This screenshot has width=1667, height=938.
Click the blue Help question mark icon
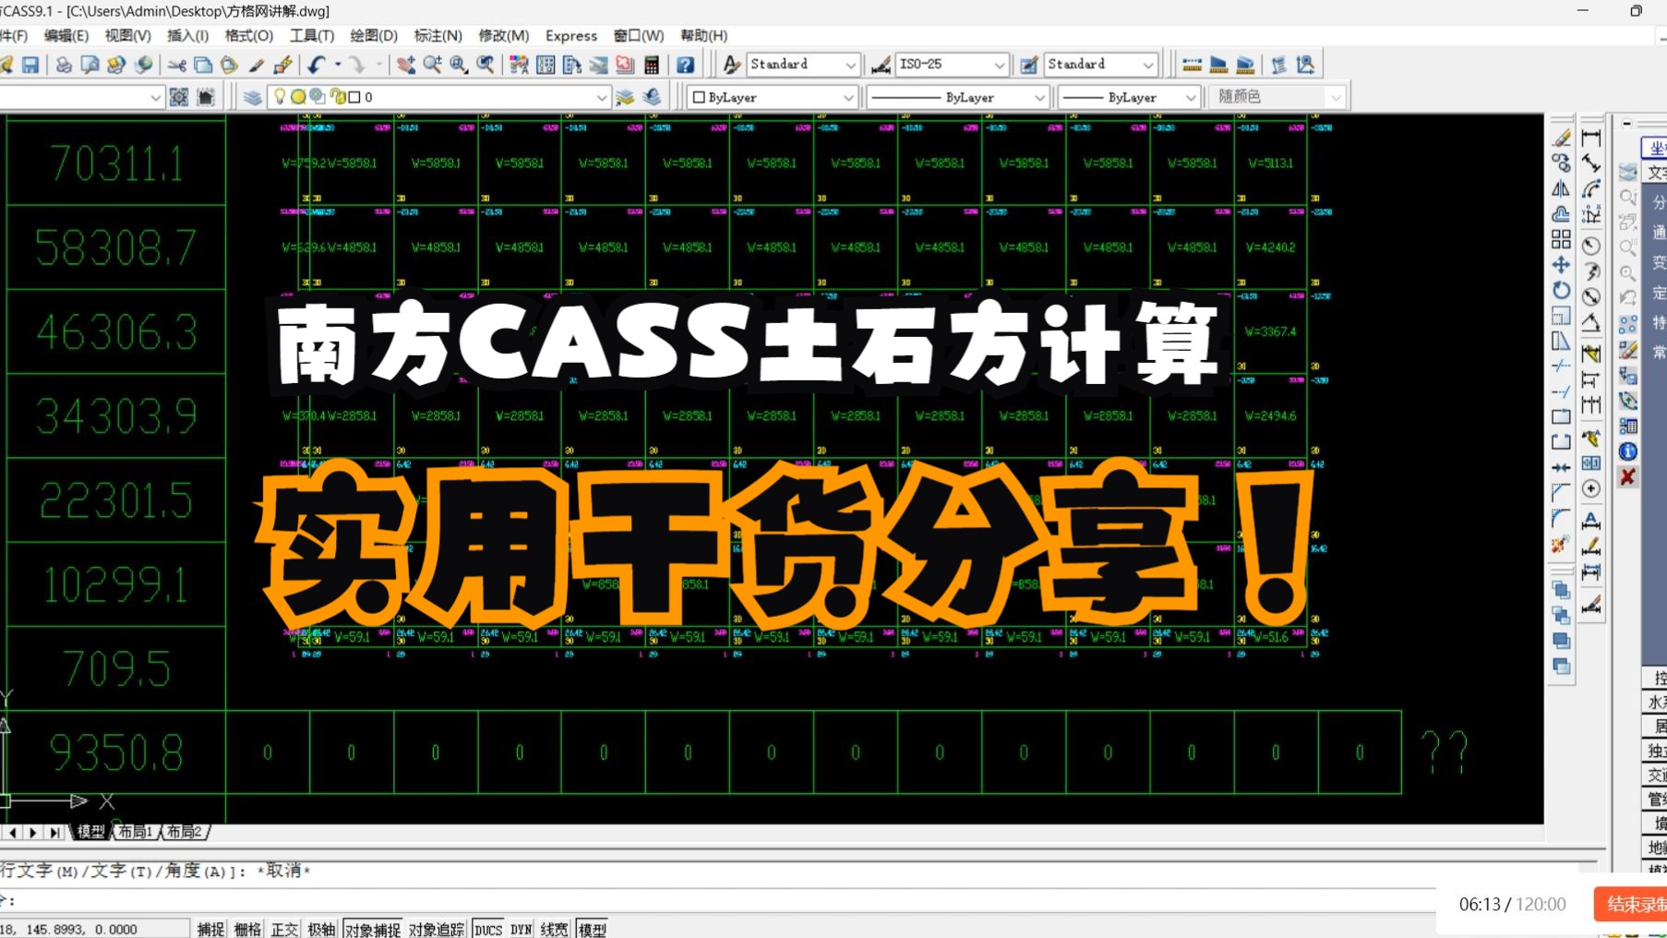(x=685, y=65)
